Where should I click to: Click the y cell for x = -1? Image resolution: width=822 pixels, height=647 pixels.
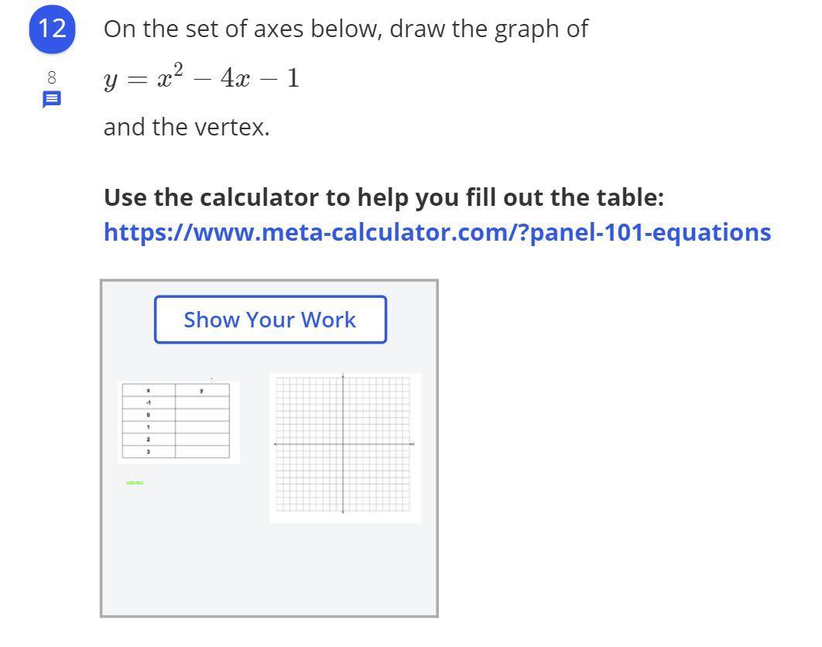202,402
